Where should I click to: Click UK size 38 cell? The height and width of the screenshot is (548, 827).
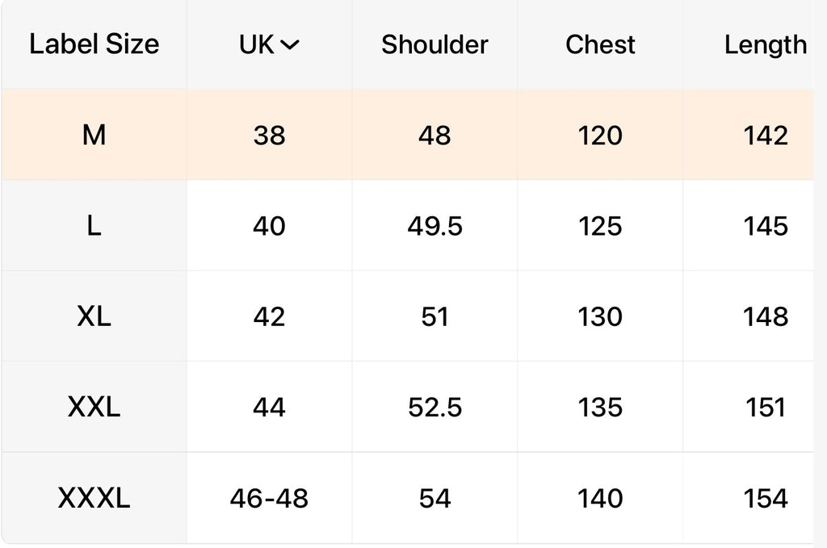(x=269, y=136)
